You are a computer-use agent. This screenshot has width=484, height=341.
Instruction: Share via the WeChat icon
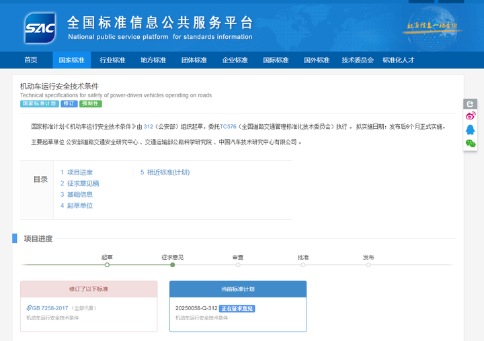pos(471,144)
